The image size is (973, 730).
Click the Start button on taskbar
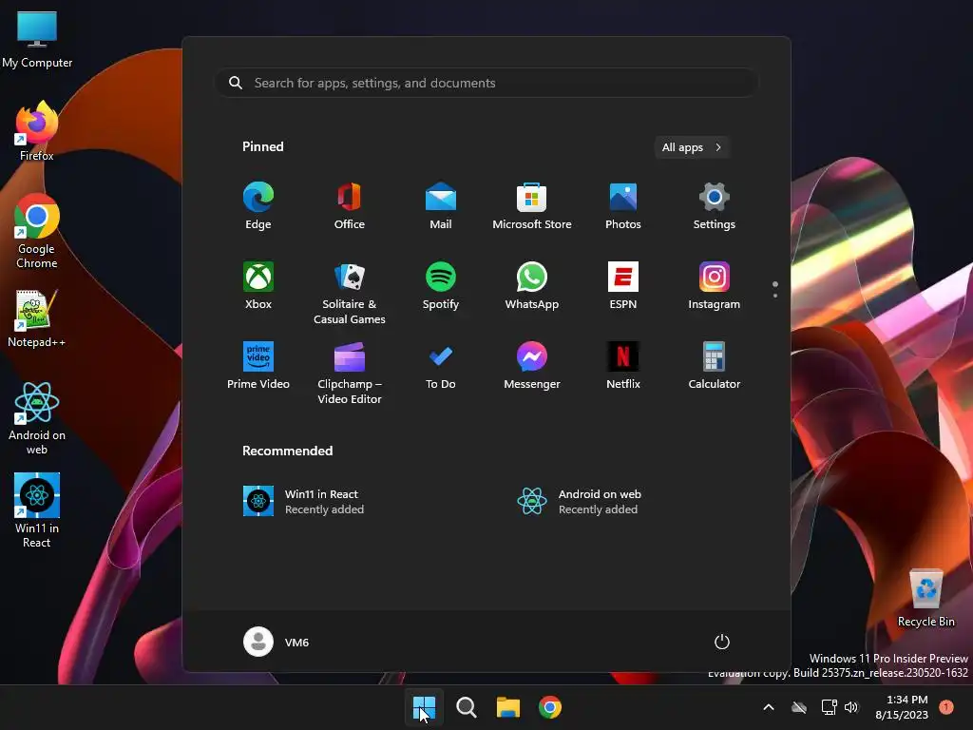(424, 707)
